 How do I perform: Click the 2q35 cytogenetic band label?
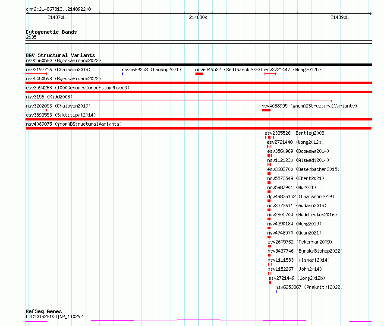tap(31, 37)
